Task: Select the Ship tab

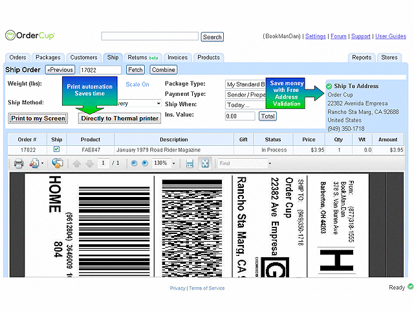Action: (x=113, y=58)
